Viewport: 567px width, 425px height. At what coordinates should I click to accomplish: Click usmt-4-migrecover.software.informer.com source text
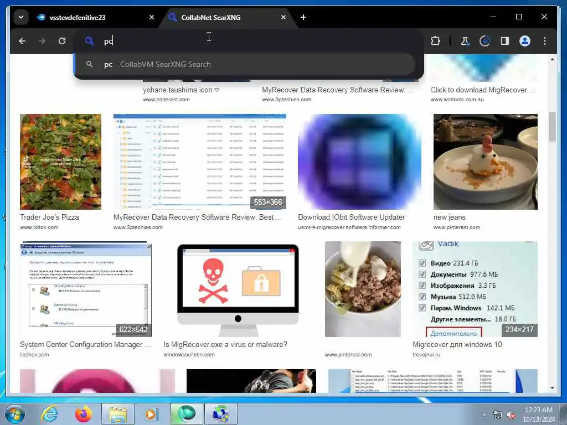tap(349, 227)
